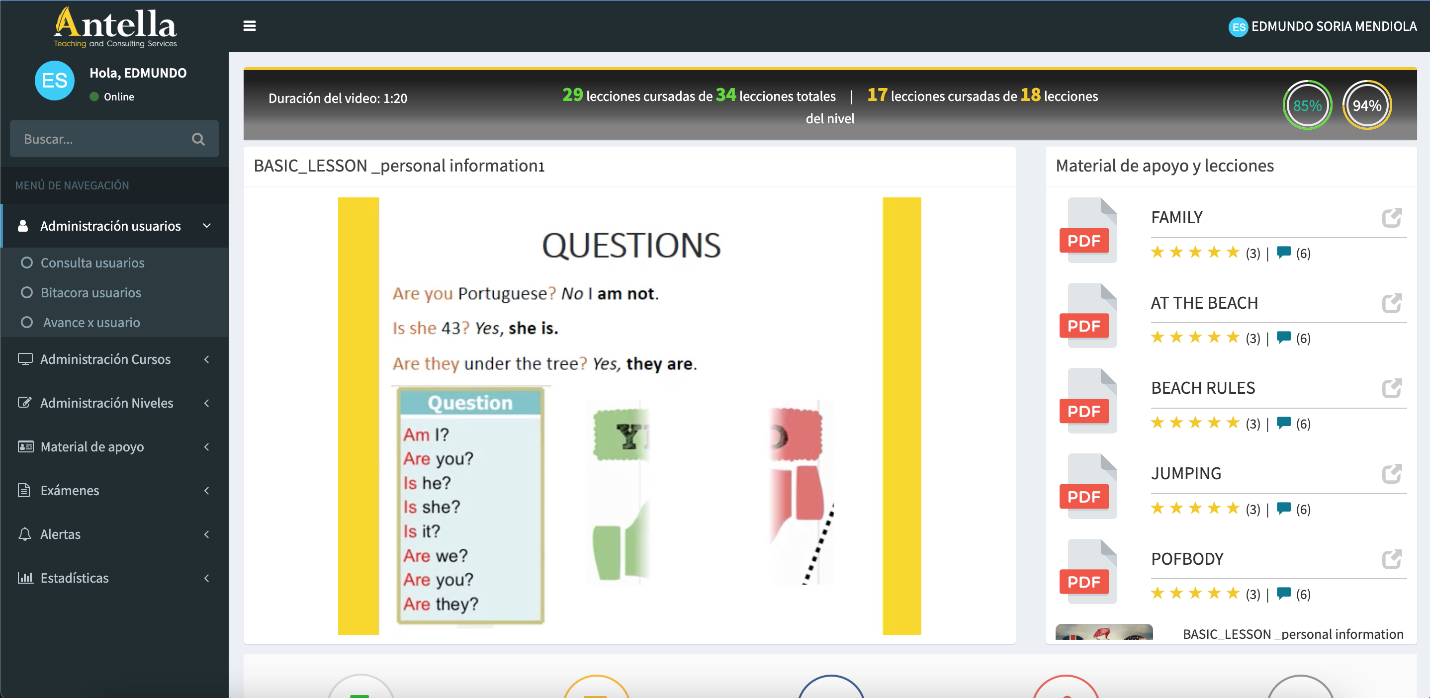Click the Estadísticas bar chart icon
The image size is (1430, 698).
point(25,578)
